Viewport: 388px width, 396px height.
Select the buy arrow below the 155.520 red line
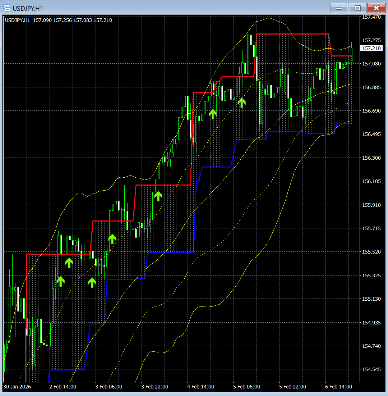69,263
